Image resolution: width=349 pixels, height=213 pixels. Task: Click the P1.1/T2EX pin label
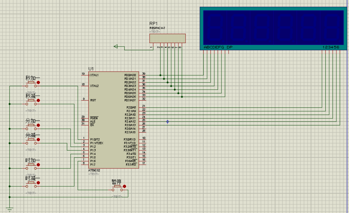click(97, 143)
